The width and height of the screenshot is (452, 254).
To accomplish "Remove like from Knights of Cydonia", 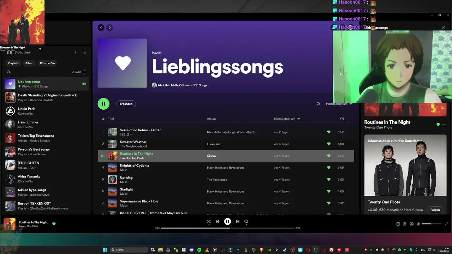I will tap(329, 168).
